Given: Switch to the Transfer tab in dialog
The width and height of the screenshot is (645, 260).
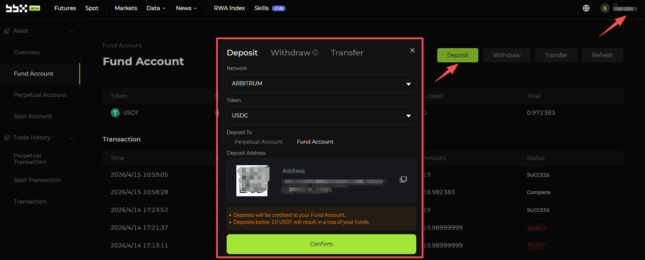Looking at the screenshot, I should [347, 53].
